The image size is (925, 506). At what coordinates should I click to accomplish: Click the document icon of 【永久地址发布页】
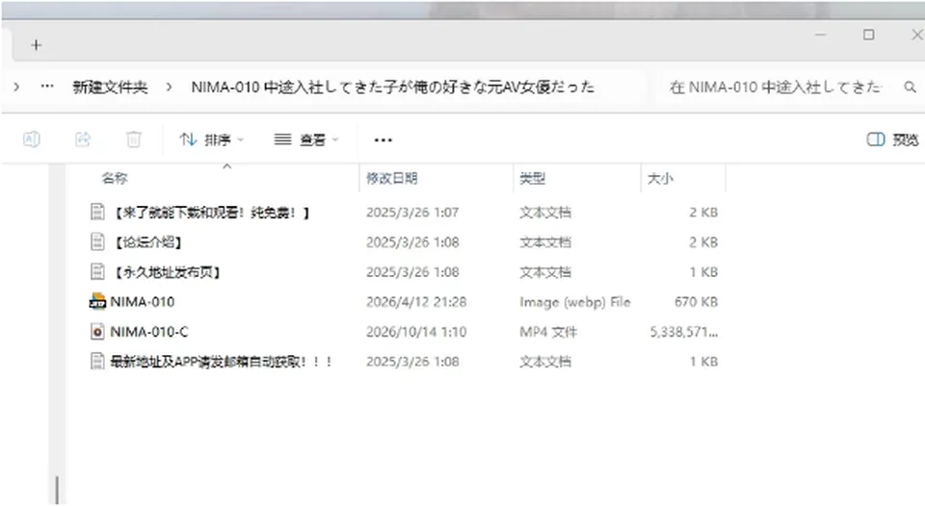click(x=97, y=271)
